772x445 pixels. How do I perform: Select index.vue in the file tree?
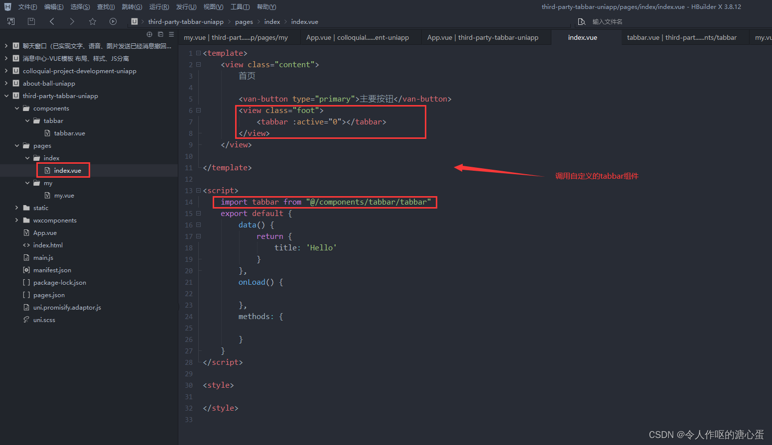point(67,170)
